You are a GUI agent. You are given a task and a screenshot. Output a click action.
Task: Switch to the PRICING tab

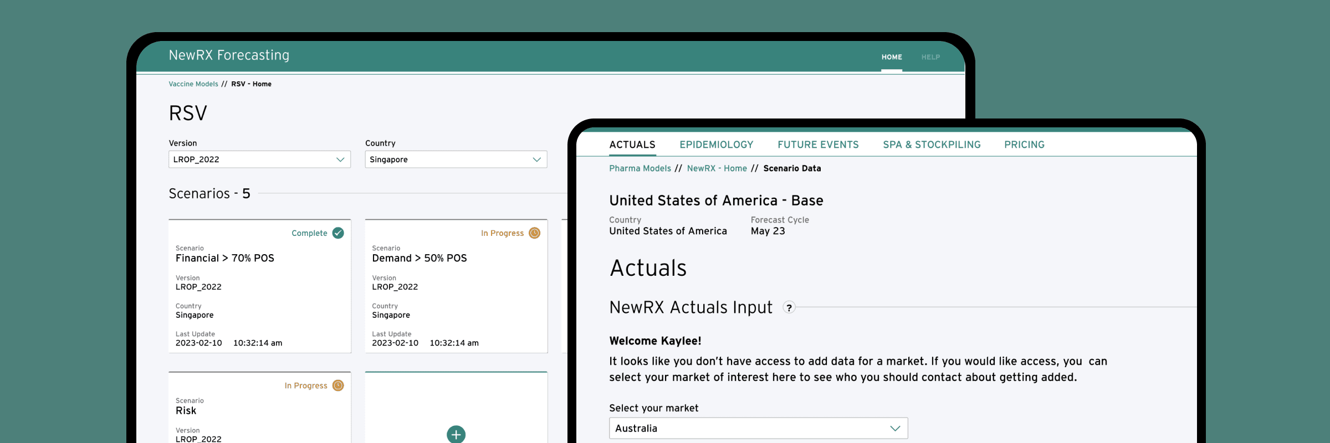tap(1024, 145)
